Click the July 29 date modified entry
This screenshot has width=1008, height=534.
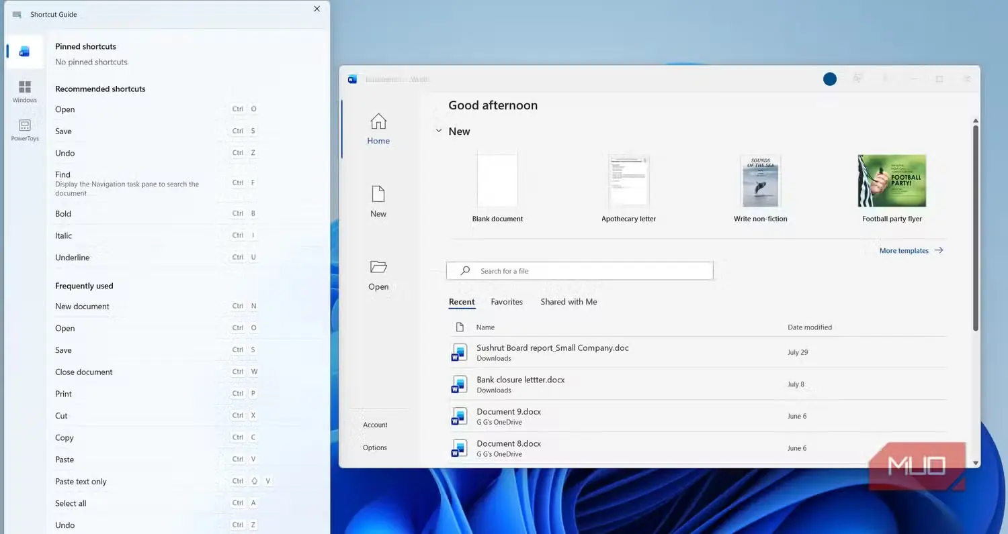point(798,352)
